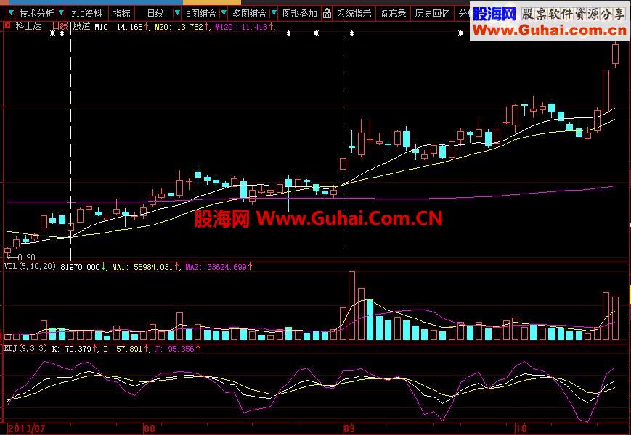631x435 pixels.
Task: Open 图形叠加 overlay option
Action: click(x=299, y=14)
